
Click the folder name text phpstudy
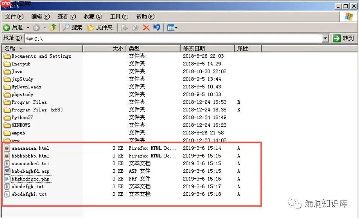(23, 94)
